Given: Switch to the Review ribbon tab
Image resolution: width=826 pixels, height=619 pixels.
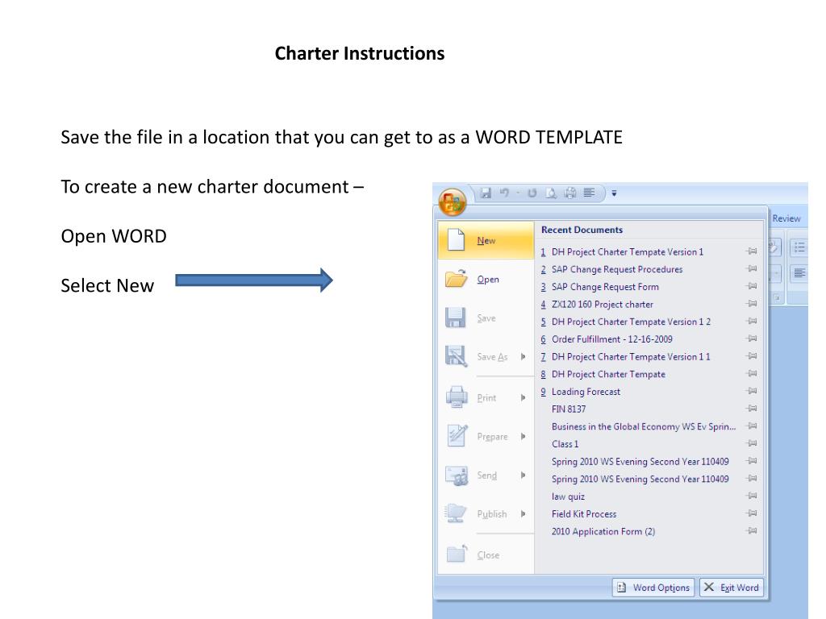Looking at the screenshot, I should (x=786, y=218).
